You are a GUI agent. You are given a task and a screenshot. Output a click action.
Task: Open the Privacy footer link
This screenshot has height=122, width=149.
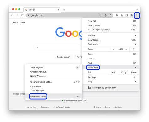coord(97,107)
